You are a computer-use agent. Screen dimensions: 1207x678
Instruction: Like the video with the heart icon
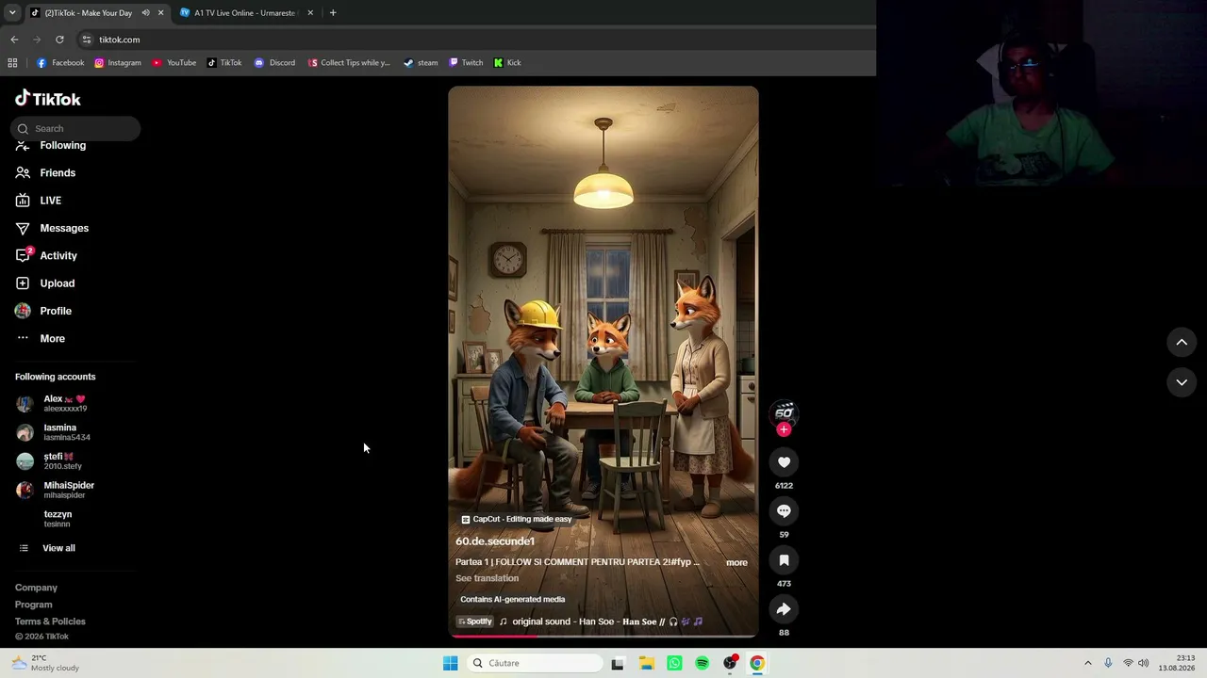pyautogui.click(x=784, y=462)
